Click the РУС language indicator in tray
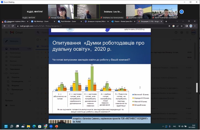200x130 pixels. tap(174, 126)
